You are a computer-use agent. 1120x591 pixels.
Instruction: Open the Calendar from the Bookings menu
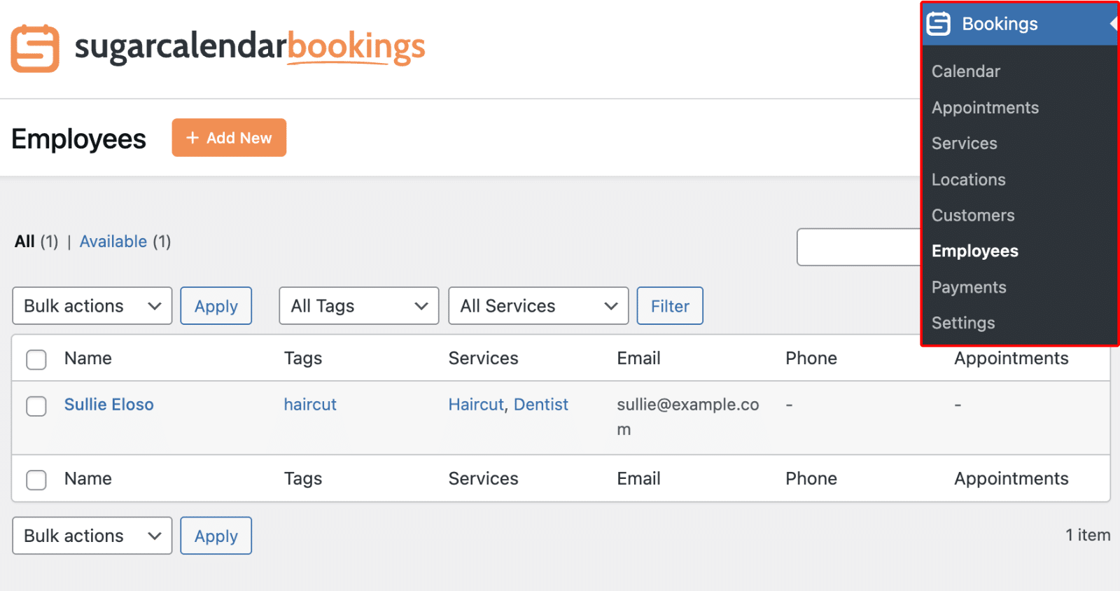point(965,71)
